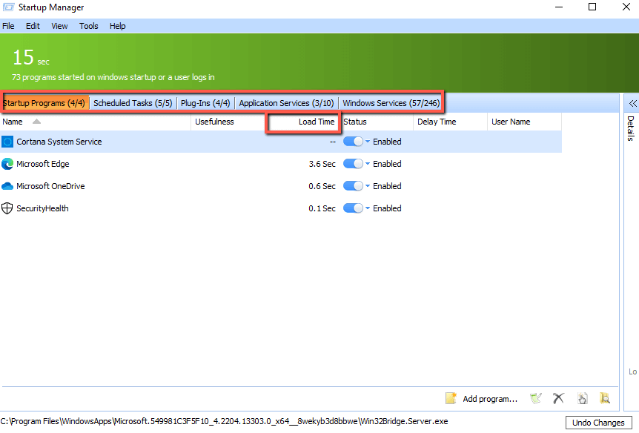Click the Add program... button
639x433 pixels.
(x=482, y=398)
